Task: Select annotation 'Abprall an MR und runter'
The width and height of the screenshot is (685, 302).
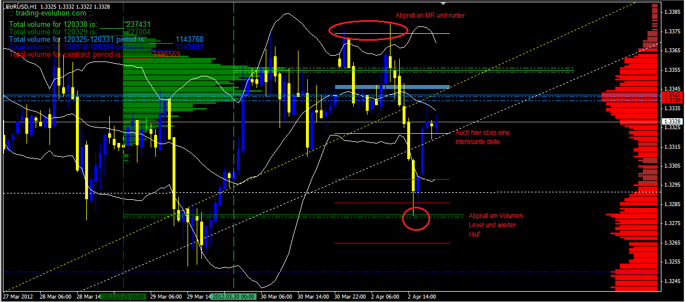Action: 430,16
